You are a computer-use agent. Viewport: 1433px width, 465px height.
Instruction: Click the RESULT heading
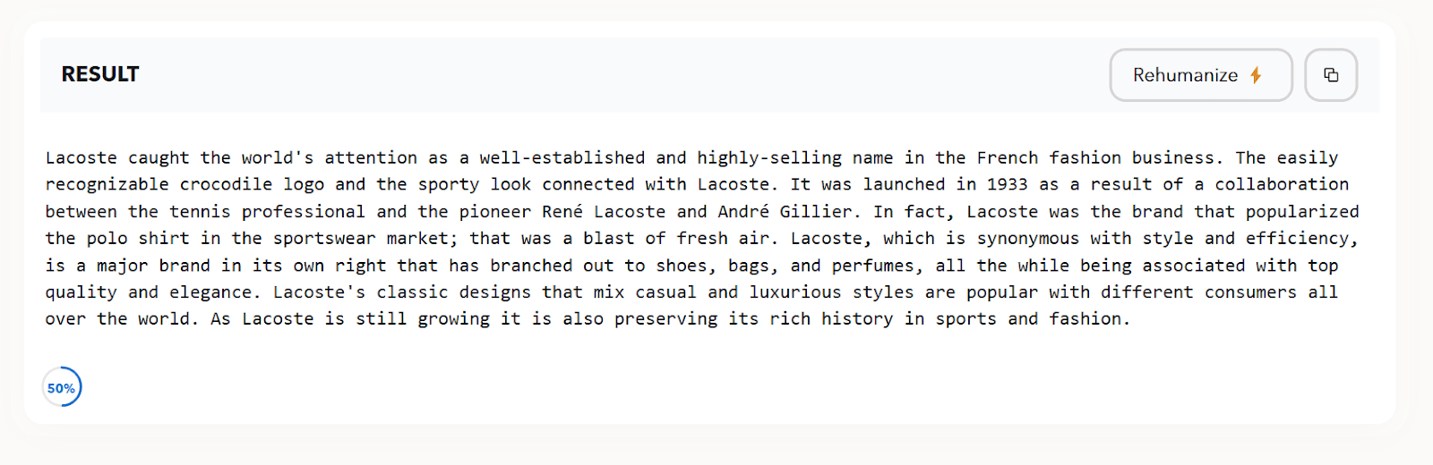[x=100, y=74]
